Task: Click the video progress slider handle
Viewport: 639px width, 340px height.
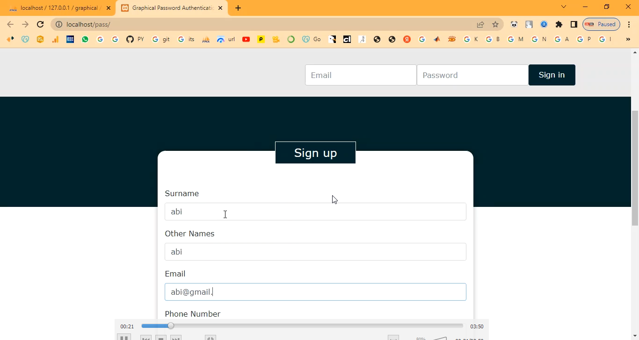Action: pos(171,326)
